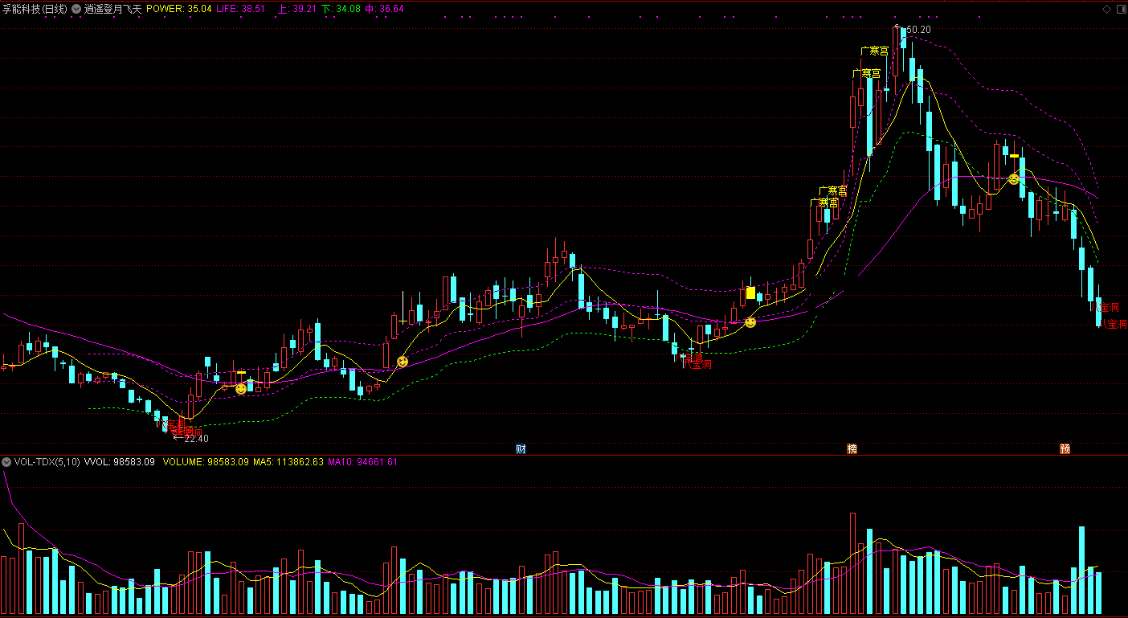
Task: Click the 孚能科技(日线) stock title
Action: [35, 9]
